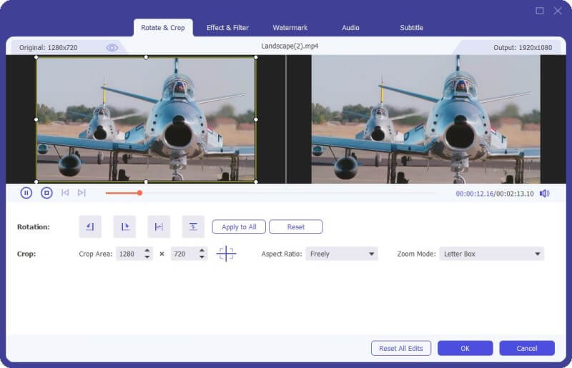Viewport: 572px width, 368px height.
Task: Pause the video playback
Action: pos(26,193)
